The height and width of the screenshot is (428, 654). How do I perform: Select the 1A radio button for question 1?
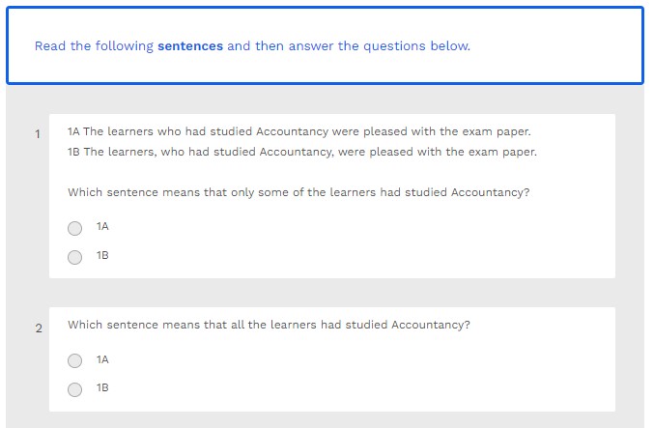click(75, 228)
